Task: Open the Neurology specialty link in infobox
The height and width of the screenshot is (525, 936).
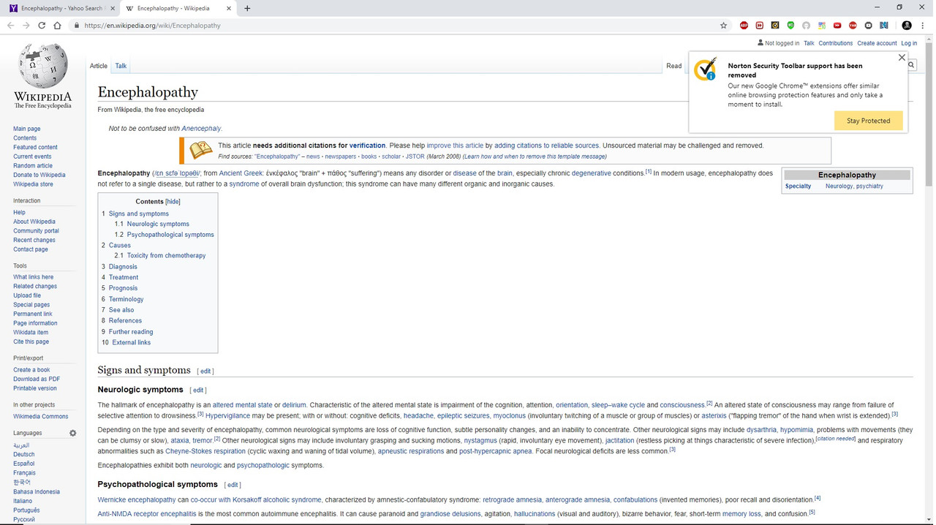Action: pos(839,186)
